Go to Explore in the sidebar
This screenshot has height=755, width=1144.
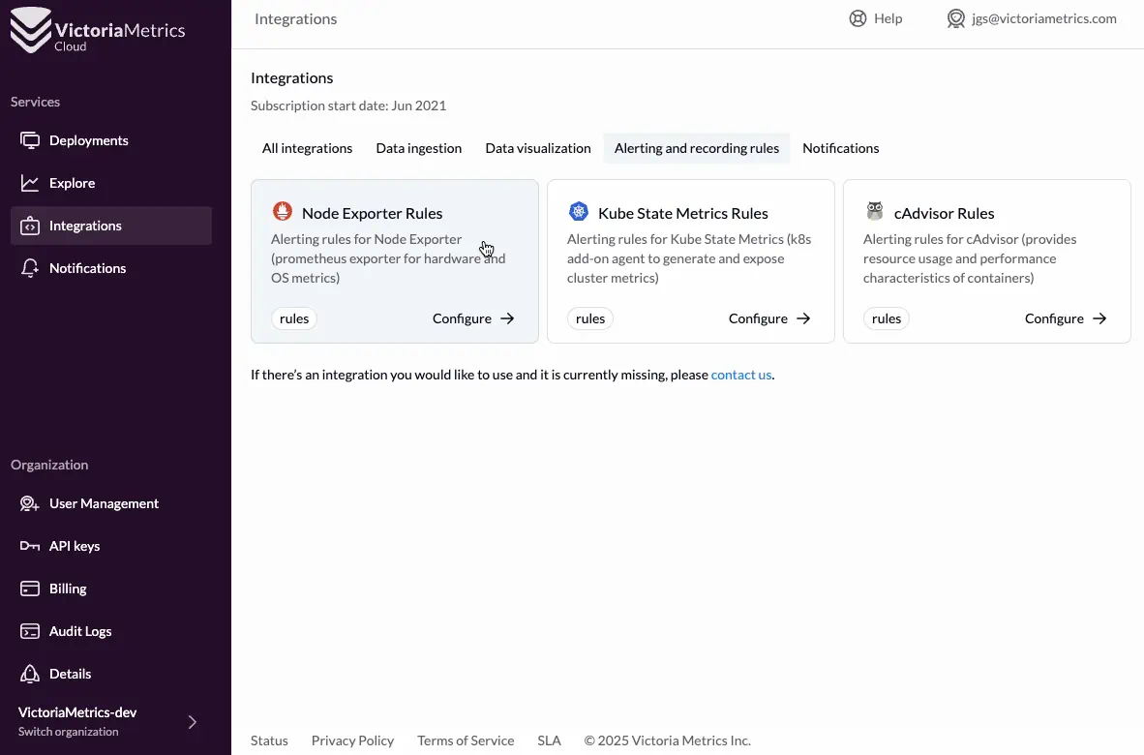[111, 183]
